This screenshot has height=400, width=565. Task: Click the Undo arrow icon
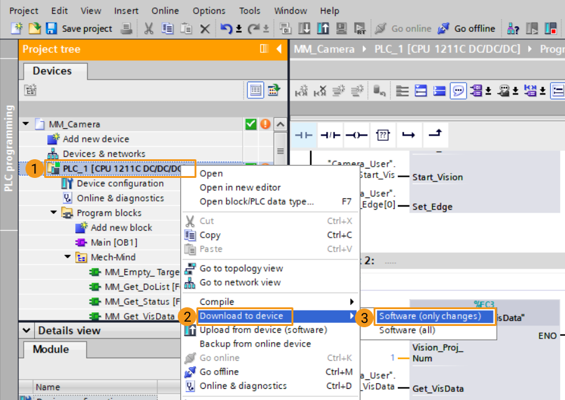(226, 29)
